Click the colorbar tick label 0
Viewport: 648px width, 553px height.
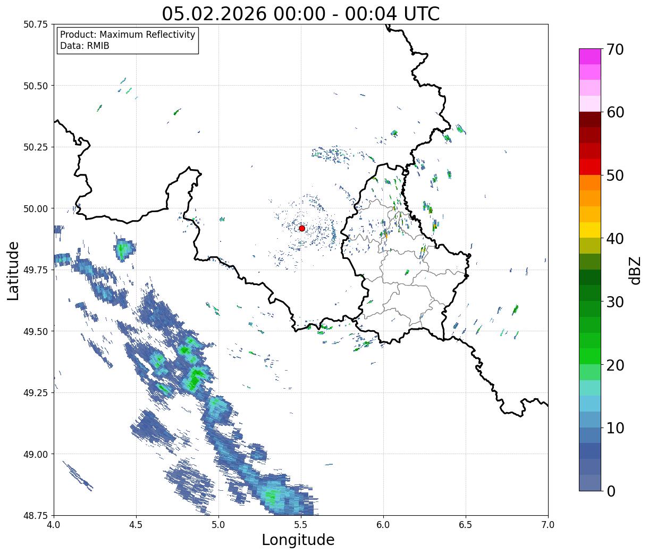point(611,491)
